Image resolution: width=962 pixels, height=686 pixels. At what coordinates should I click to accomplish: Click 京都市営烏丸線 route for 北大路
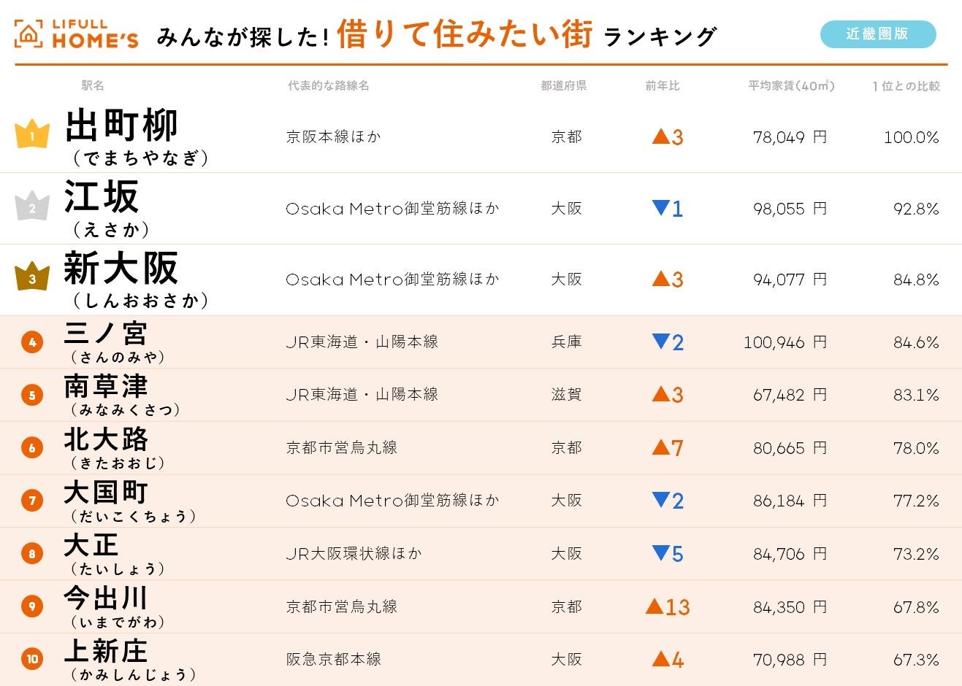[342, 447]
